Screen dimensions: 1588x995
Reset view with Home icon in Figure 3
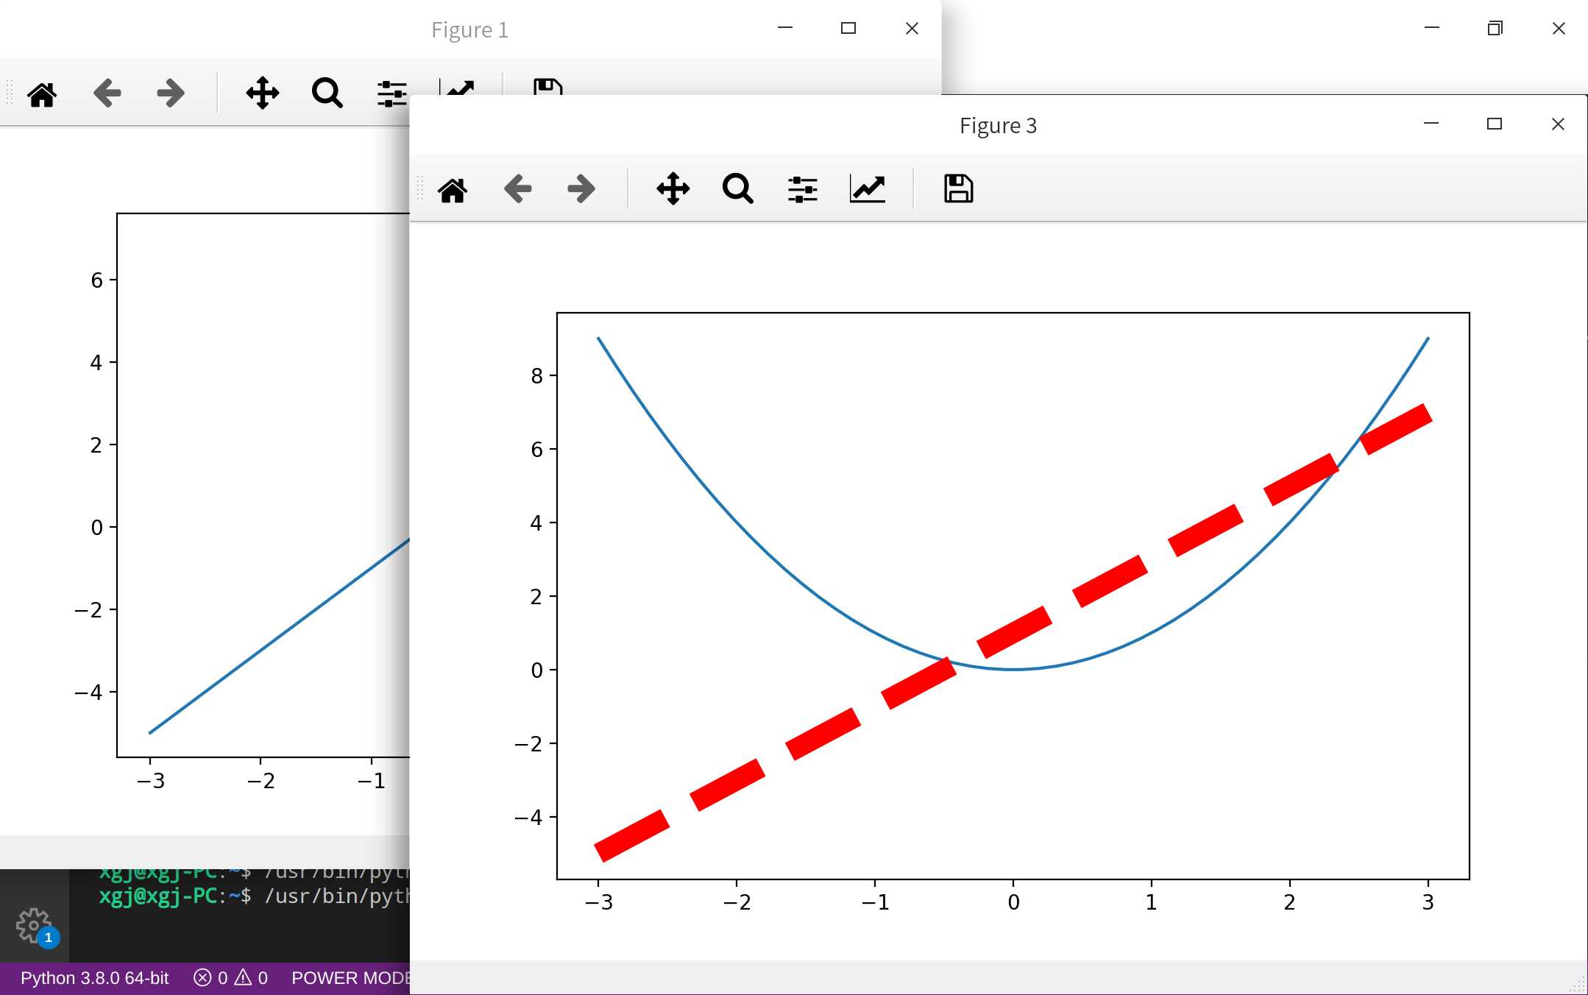click(x=453, y=189)
